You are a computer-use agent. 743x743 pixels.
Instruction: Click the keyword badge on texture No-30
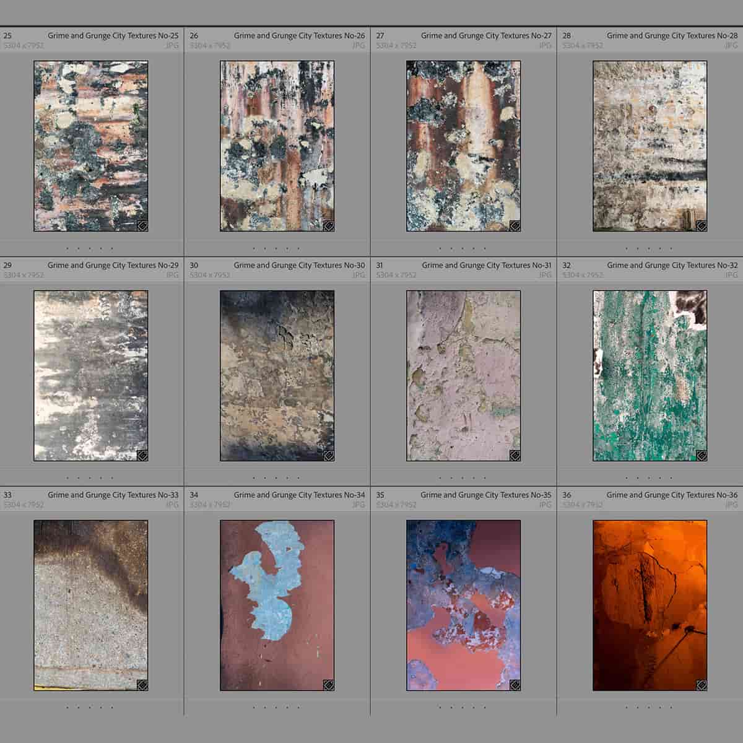tap(329, 454)
